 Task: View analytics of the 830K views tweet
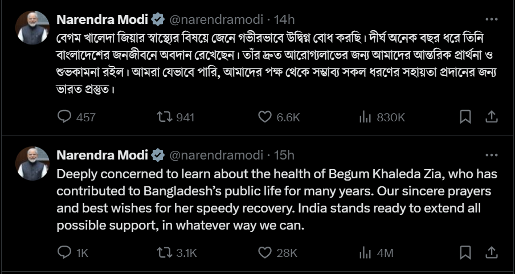(365, 117)
